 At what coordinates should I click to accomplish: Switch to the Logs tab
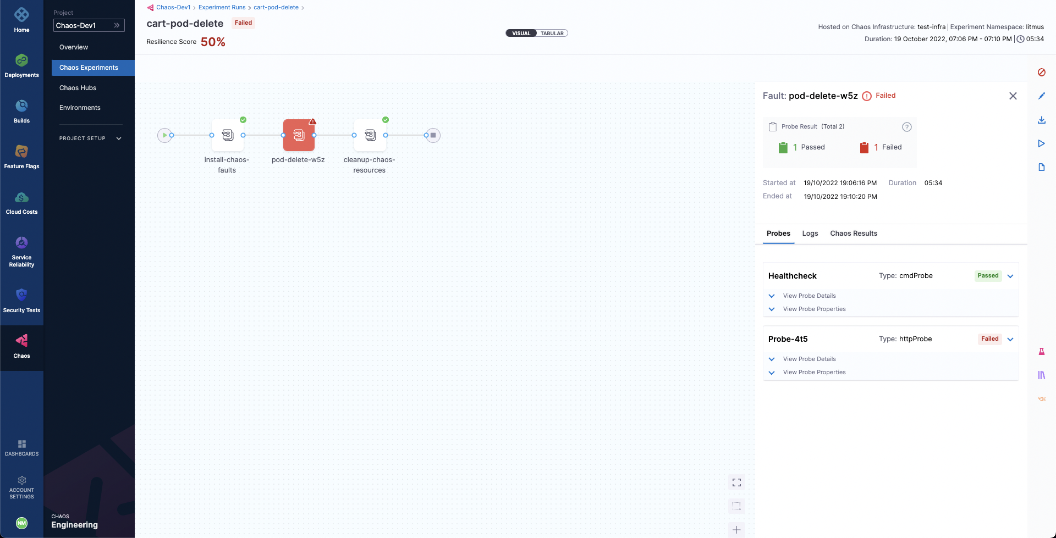coord(810,234)
